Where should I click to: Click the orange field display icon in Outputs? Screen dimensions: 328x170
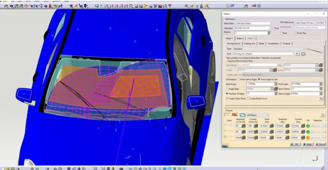235,115
